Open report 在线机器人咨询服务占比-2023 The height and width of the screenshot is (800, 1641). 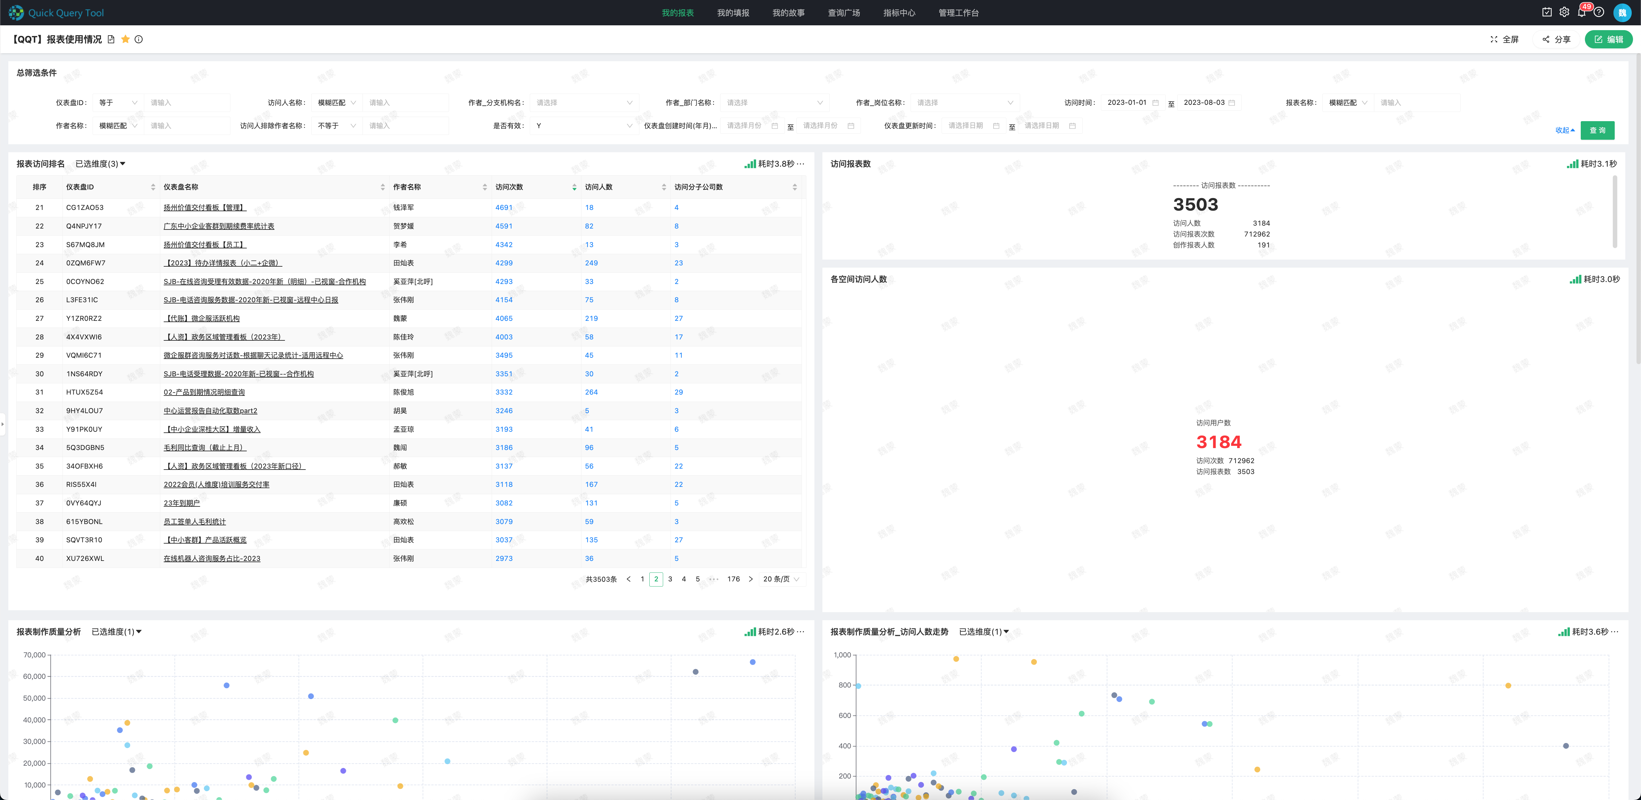[x=212, y=559]
